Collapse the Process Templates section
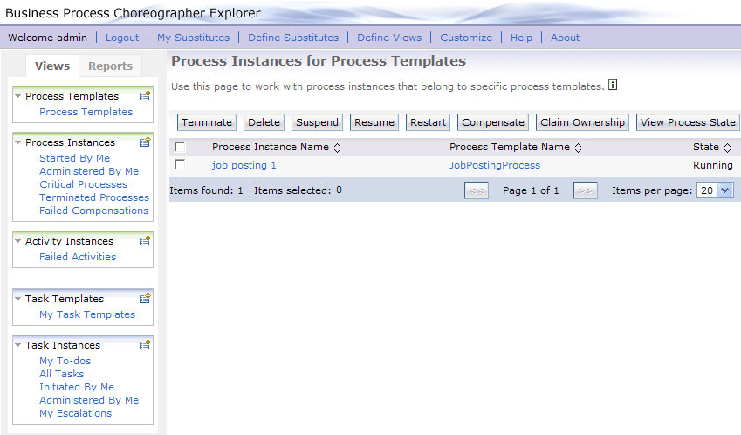 (18, 96)
